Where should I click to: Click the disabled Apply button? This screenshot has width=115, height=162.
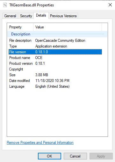[101, 156]
